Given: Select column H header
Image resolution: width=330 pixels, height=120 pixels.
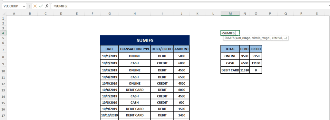Looking at the screenshot, I should (x=134, y=14).
